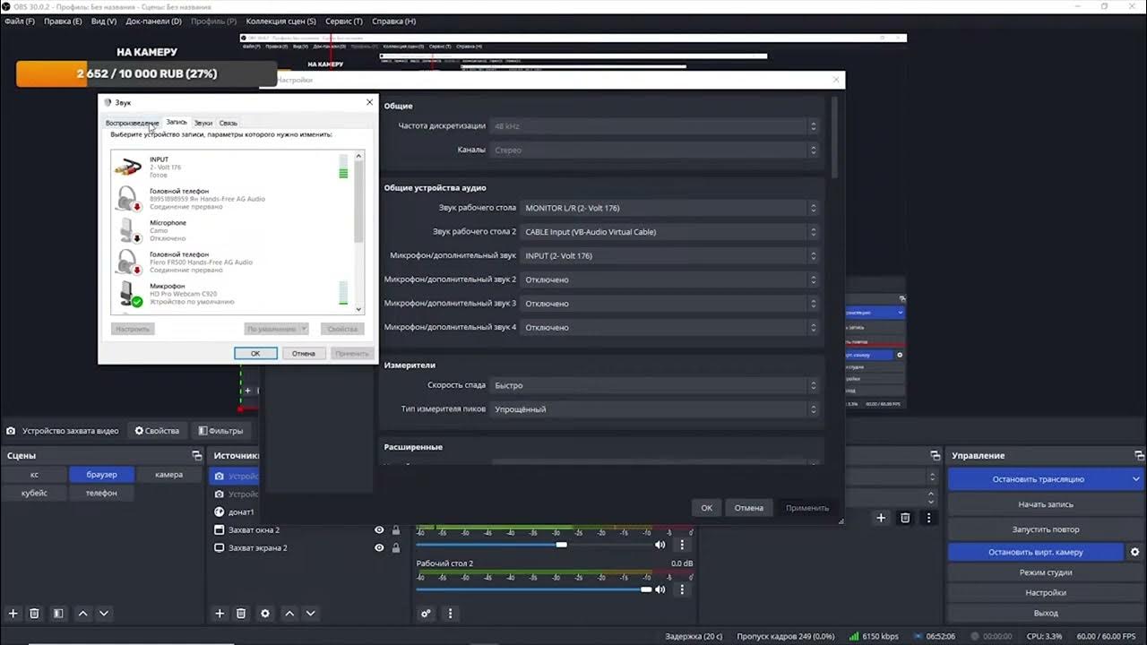Move source up in Sources panel
Screen dimensions: 1147x645
(x=289, y=614)
